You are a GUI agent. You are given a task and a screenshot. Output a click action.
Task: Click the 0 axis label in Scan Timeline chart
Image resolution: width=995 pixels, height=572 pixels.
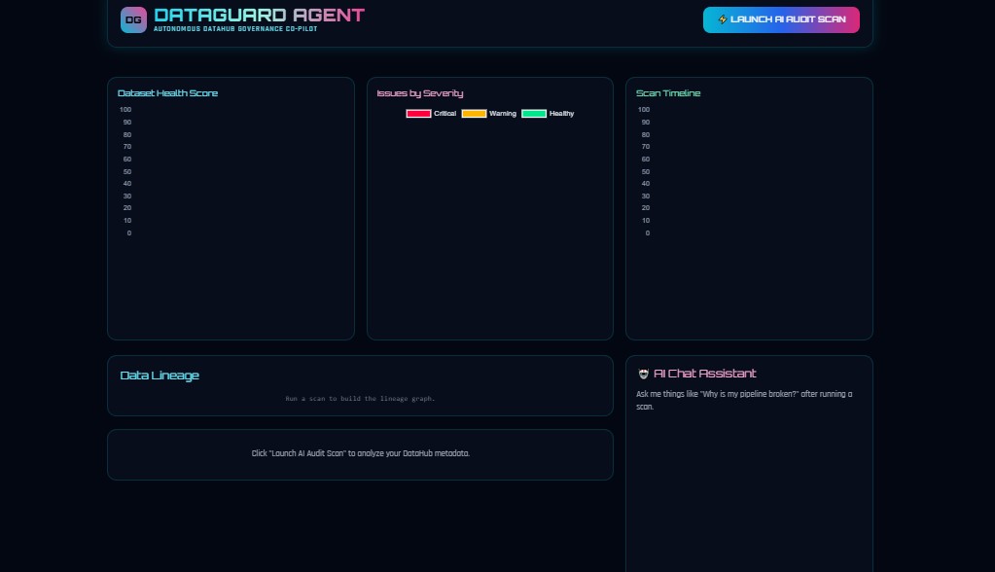[x=647, y=233]
